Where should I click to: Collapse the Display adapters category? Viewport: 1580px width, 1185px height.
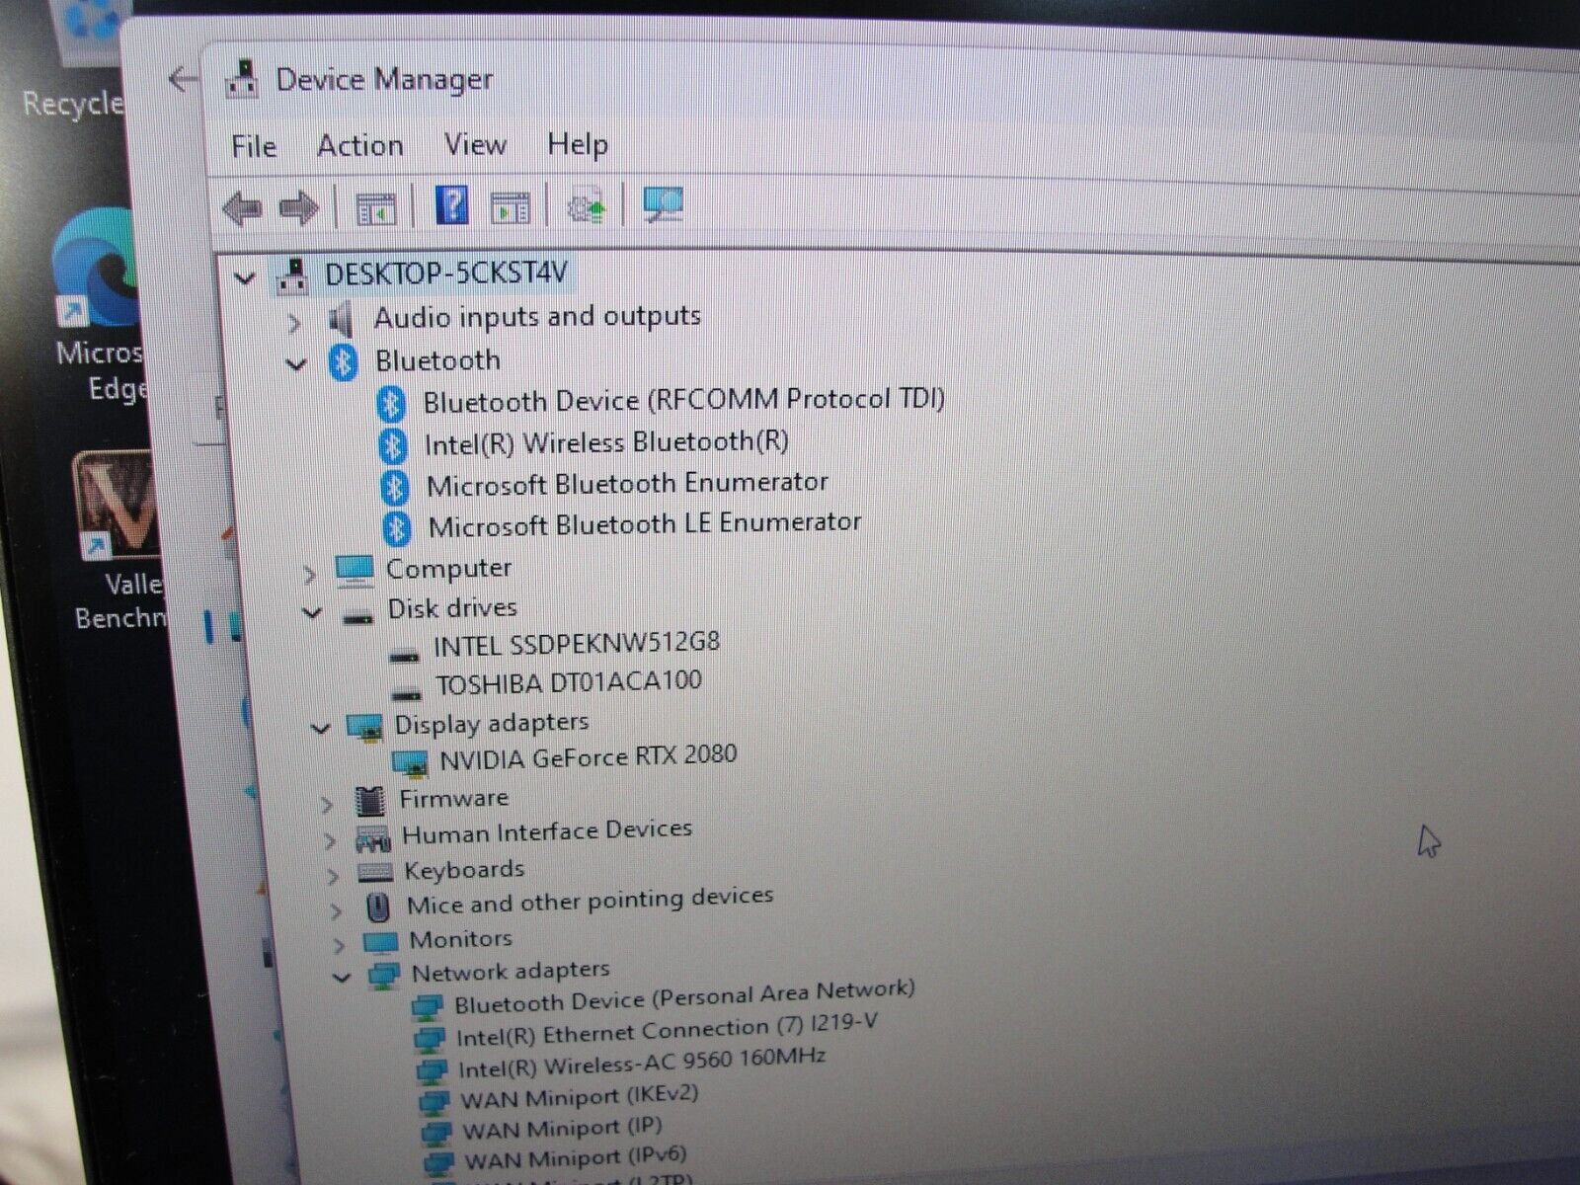[320, 729]
